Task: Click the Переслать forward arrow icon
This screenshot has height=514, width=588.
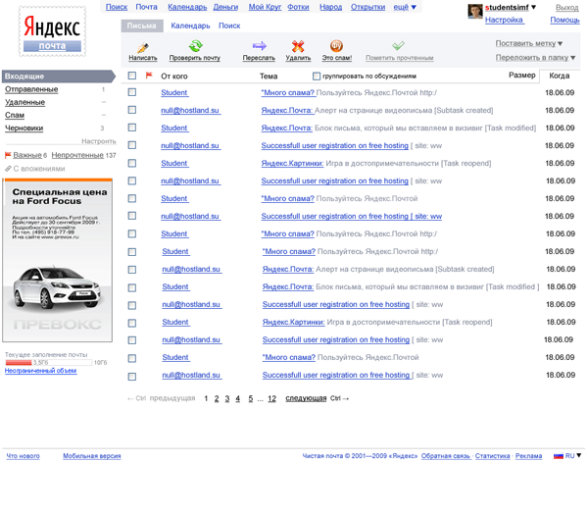Action: click(x=259, y=46)
